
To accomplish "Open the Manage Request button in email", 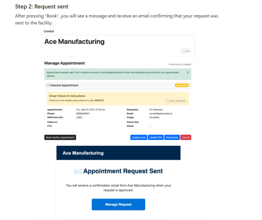I will coord(118,204).
